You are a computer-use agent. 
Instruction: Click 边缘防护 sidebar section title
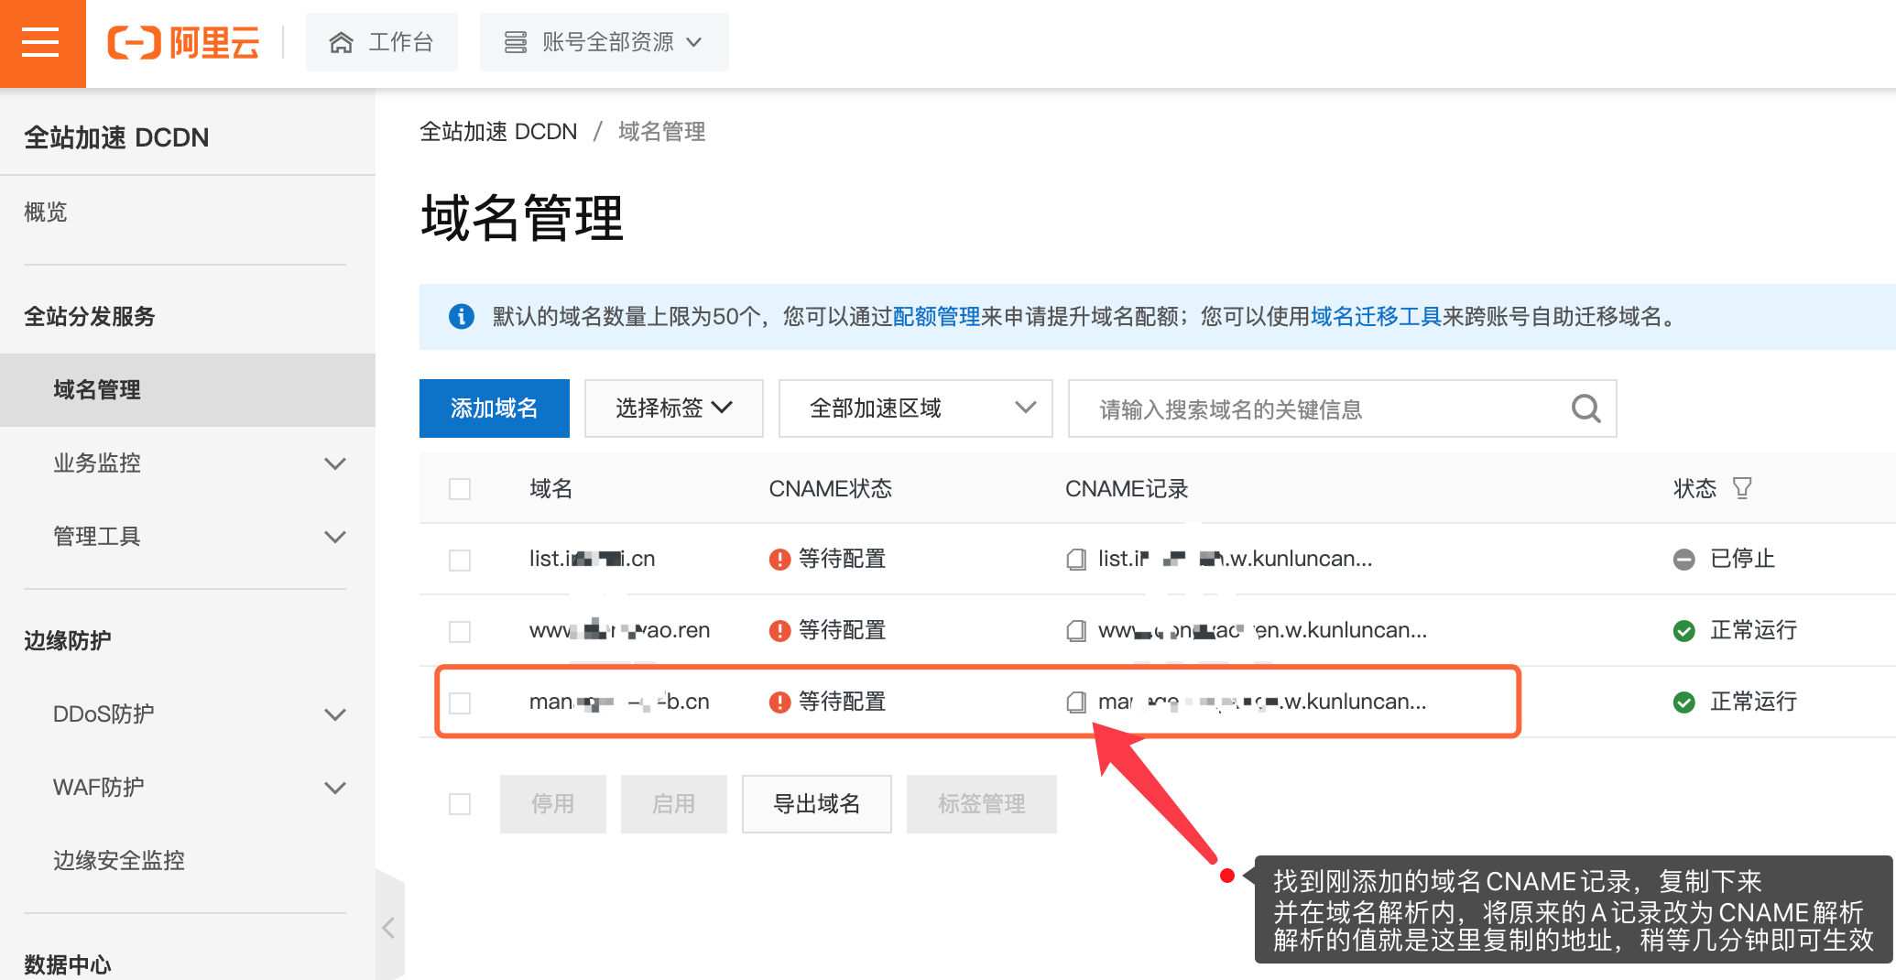(x=68, y=640)
